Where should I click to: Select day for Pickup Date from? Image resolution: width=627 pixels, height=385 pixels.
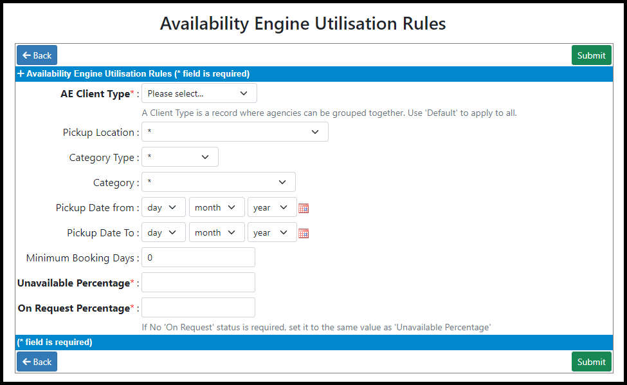click(x=163, y=207)
